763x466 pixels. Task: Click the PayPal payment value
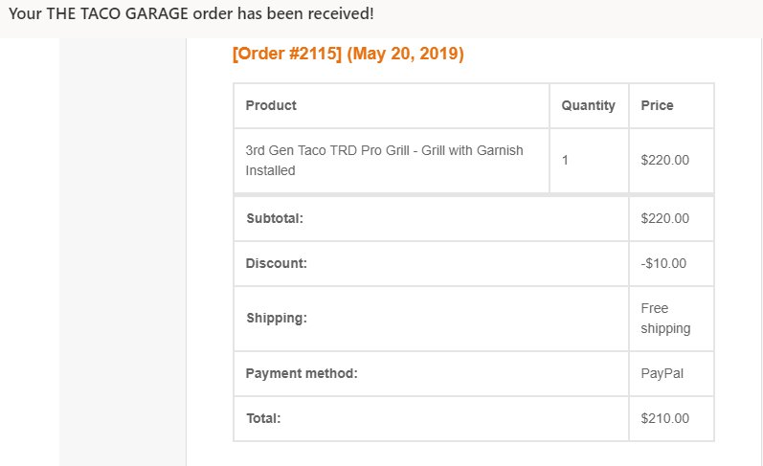(662, 373)
